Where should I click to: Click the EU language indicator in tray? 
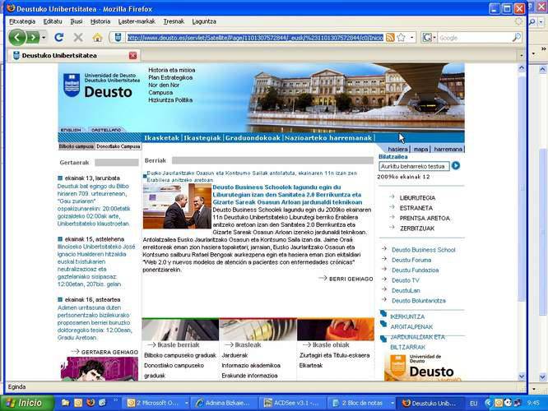click(x=474, y=404)
